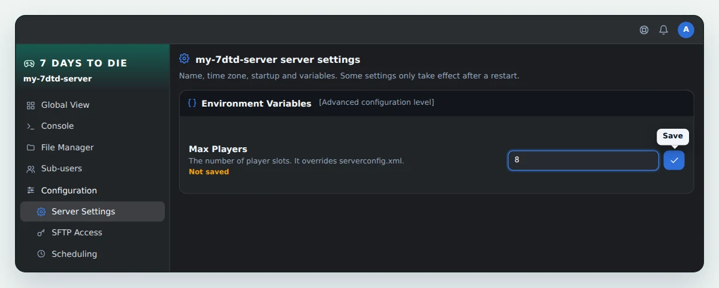Viewport: 719px width, 288px height.
Task: Open notifications bell icon
Action: (x=663, y=30)
